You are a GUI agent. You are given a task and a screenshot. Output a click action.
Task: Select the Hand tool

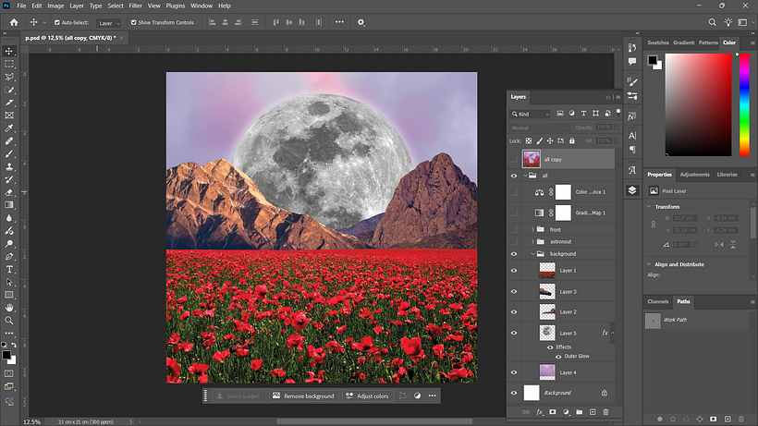coord(9,307)
